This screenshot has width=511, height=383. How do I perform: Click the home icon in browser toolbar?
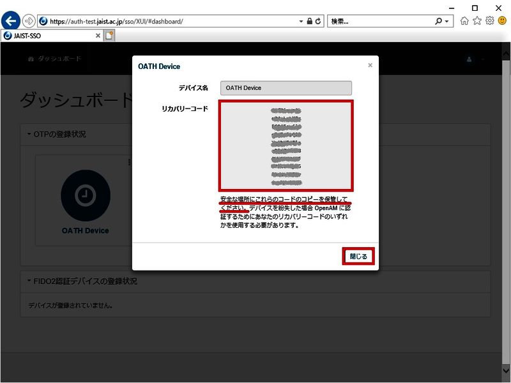[464, 21]
